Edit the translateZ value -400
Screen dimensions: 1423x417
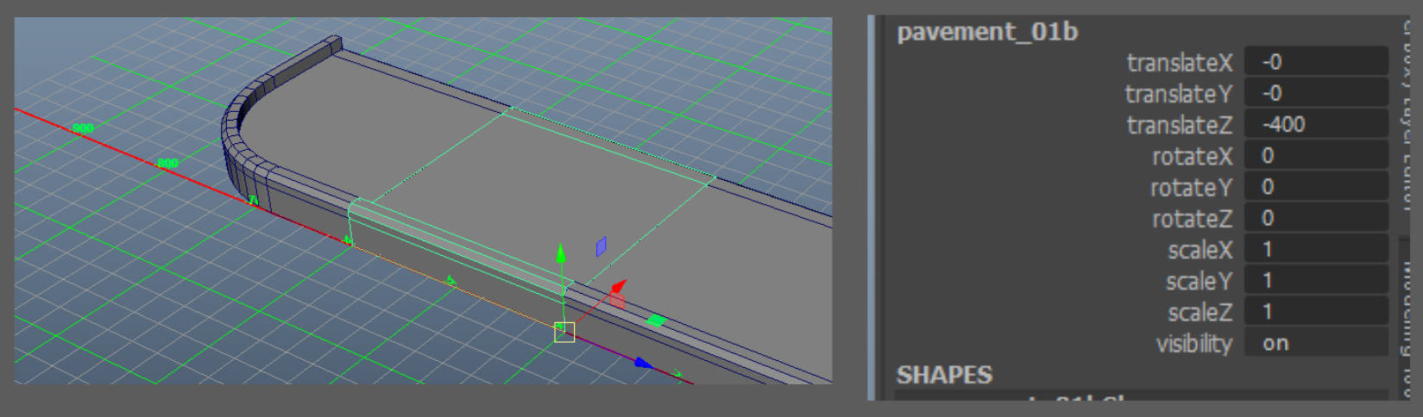click(x=1315, y=124)
